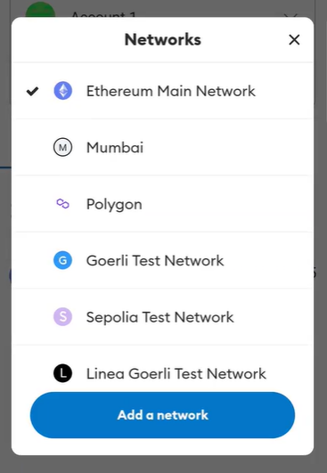Click the Mumbai 'M' circle icon
The width and height of the screenshot is (327, 473).
tap(62, 148)
